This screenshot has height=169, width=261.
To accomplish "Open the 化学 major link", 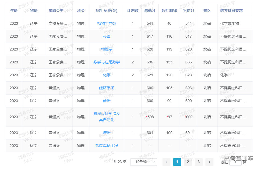I will (107, 75).
